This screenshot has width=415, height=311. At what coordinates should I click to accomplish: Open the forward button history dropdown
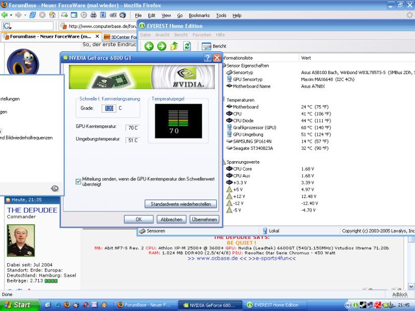click(x=25, y=16)
